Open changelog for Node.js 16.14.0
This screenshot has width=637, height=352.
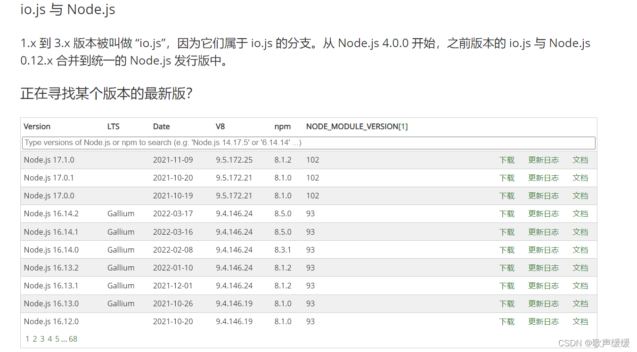tap(543, 250)
